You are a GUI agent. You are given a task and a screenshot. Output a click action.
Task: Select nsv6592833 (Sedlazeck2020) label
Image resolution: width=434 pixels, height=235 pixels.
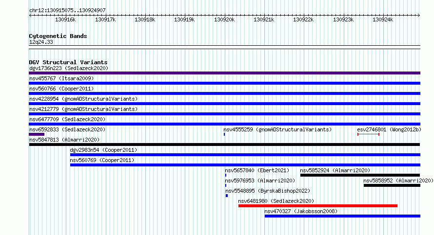(x=67, y=129)
